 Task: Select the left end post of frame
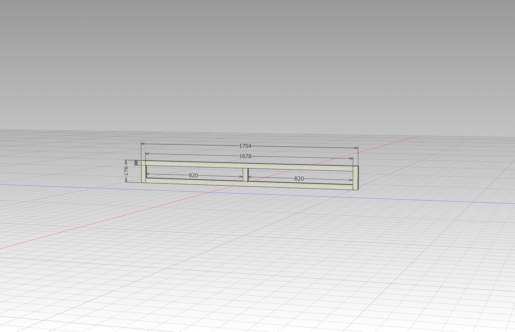click(144, 171)
